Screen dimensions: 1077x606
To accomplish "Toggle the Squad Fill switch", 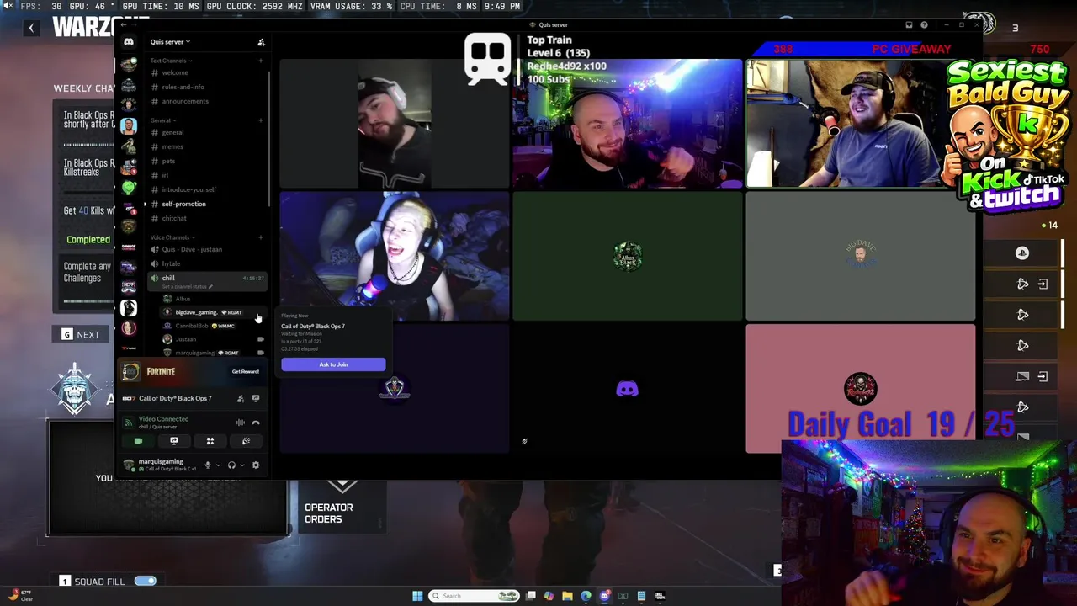I will click(146, 581).
